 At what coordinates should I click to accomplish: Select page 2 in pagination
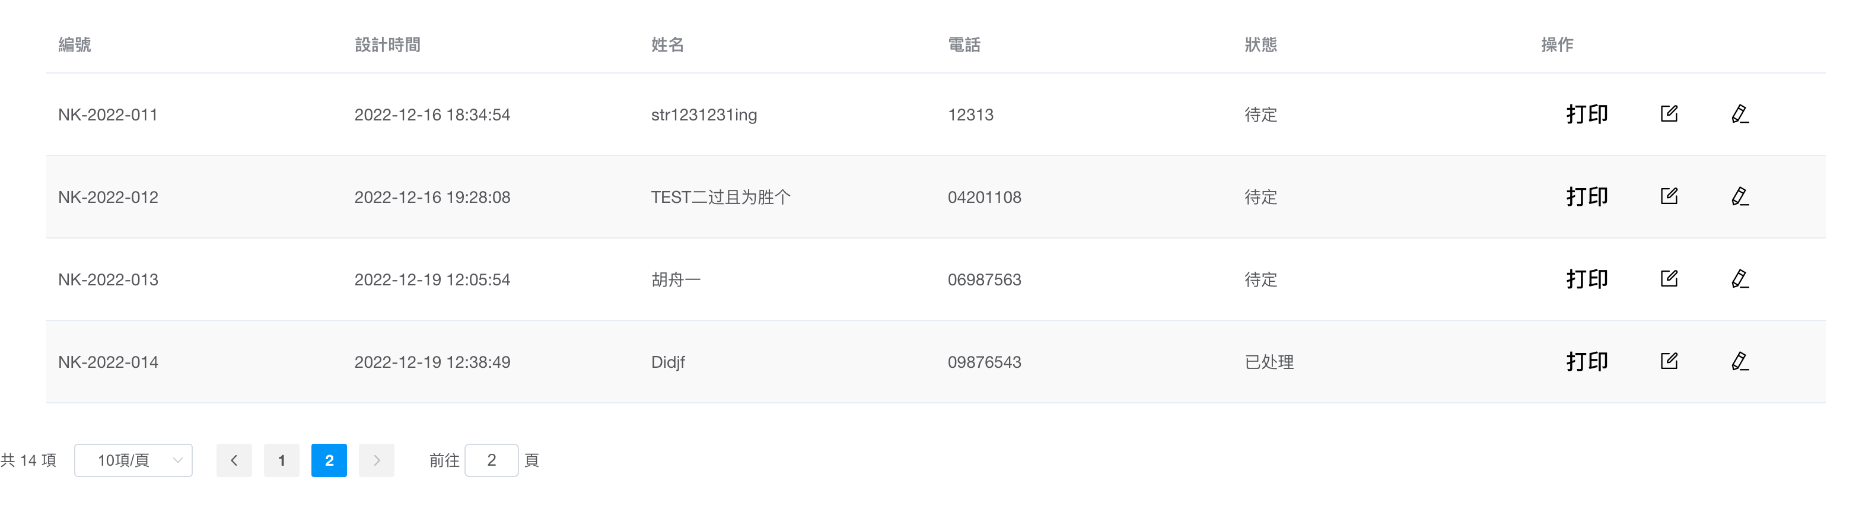[329, 460]
